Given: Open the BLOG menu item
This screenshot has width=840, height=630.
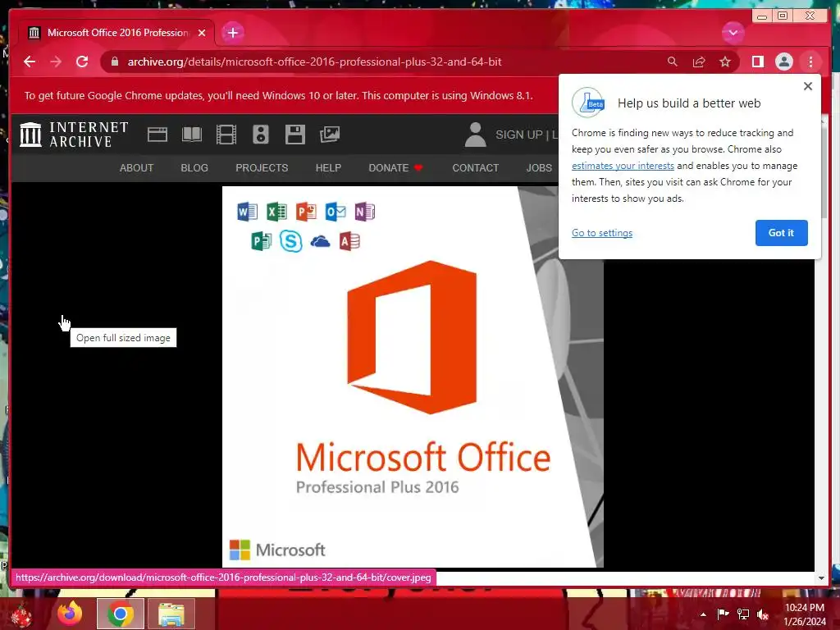Looking at the screenshot, I should [x=194, y=167].
